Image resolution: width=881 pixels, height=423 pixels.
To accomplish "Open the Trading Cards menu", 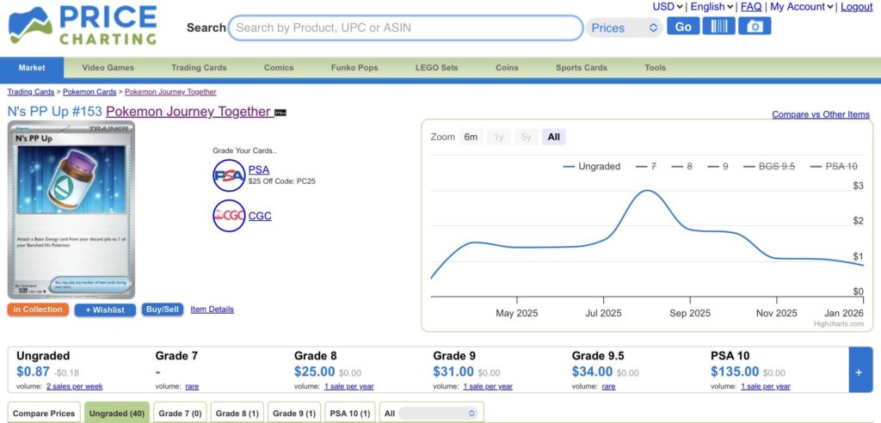I will [199, 67].
